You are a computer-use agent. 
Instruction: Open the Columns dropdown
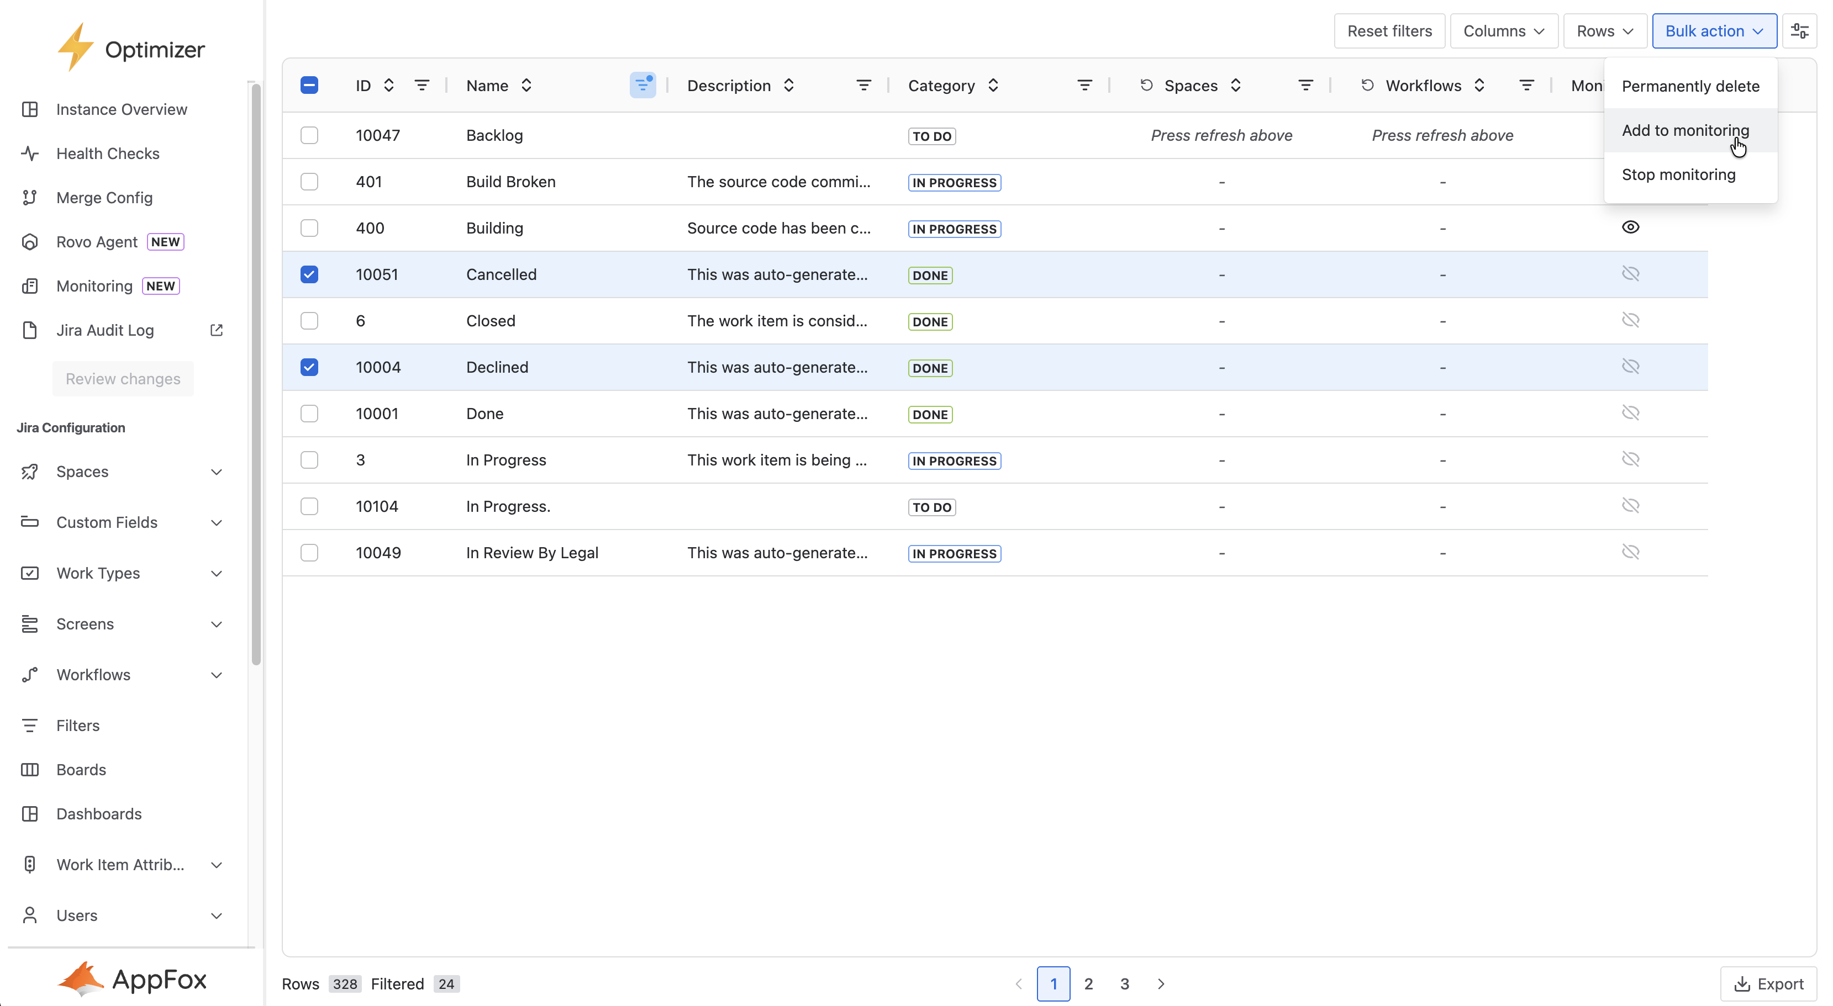click(1504, 31)
